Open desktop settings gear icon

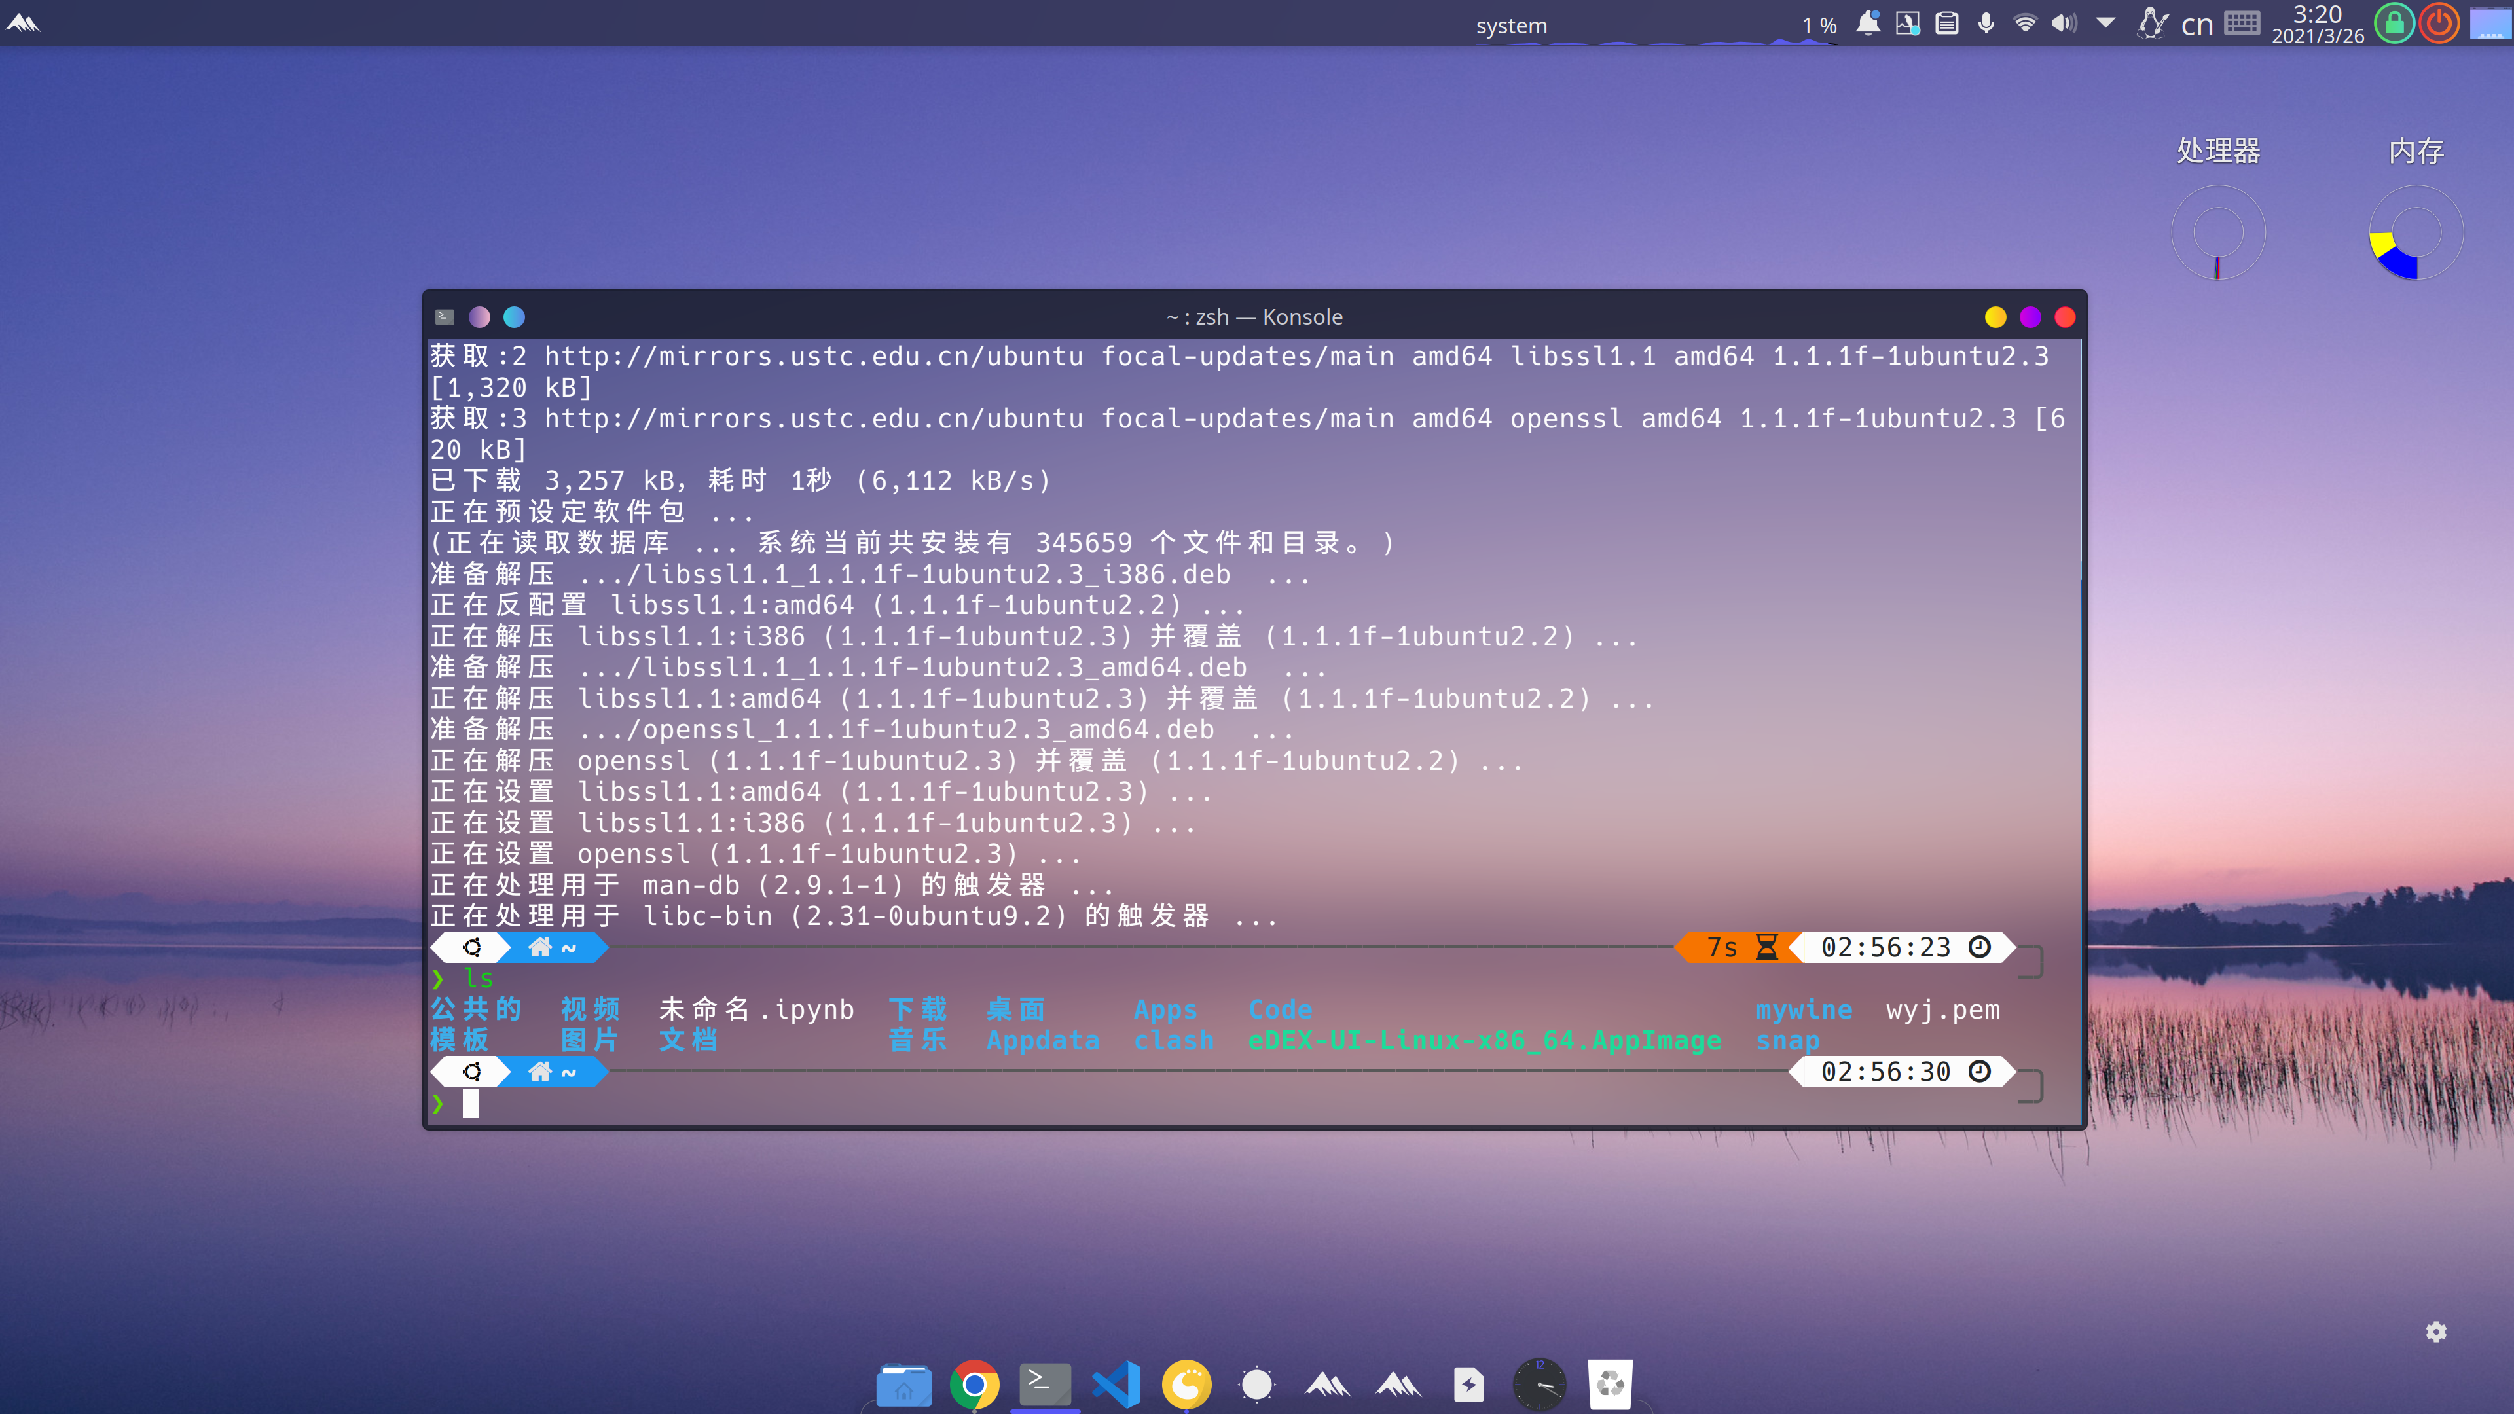tap(2437, 1332)
